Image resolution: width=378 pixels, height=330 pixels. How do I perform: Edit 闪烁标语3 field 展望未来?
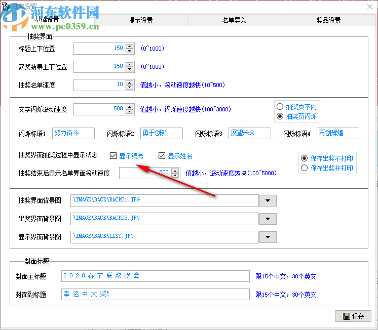tap(250, 133)
